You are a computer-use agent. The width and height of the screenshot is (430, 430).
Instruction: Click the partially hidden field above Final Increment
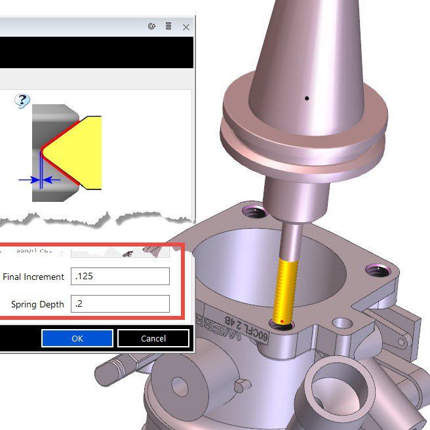[120, 250]
